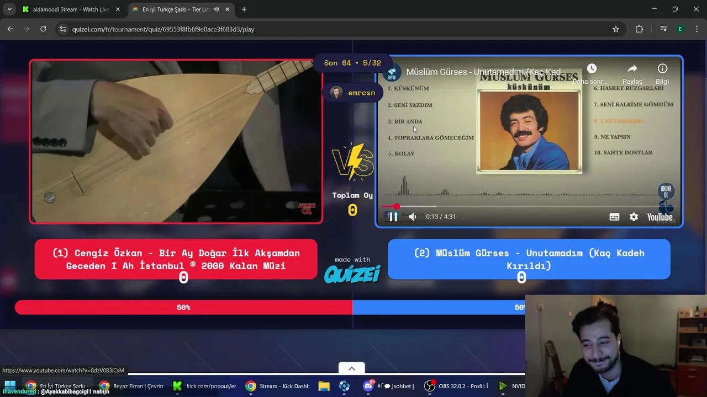Open the Chrome three-dot menu
This screenshot has height=397, width=707.
(x=696, y=29)
